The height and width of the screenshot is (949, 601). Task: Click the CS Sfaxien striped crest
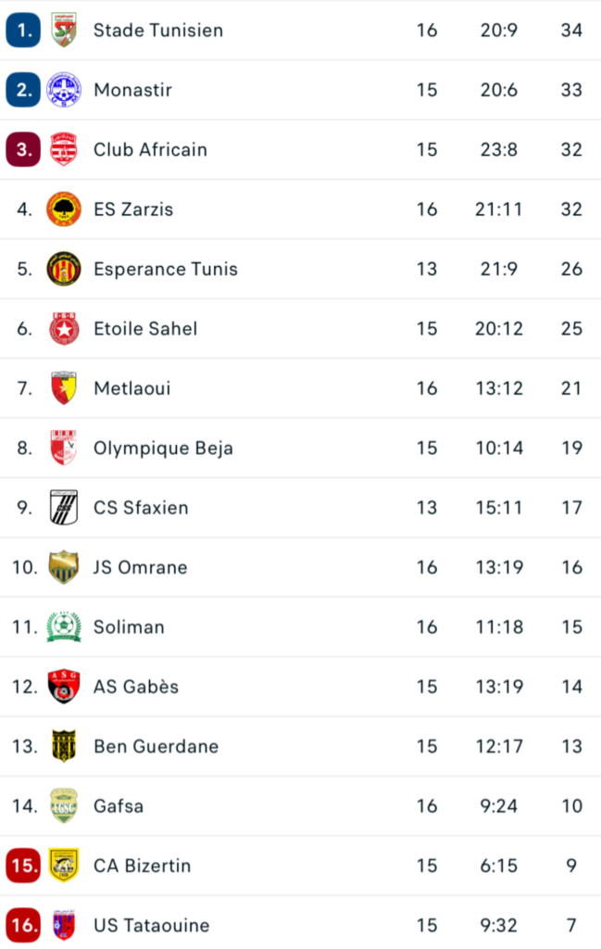coord(64,508)
